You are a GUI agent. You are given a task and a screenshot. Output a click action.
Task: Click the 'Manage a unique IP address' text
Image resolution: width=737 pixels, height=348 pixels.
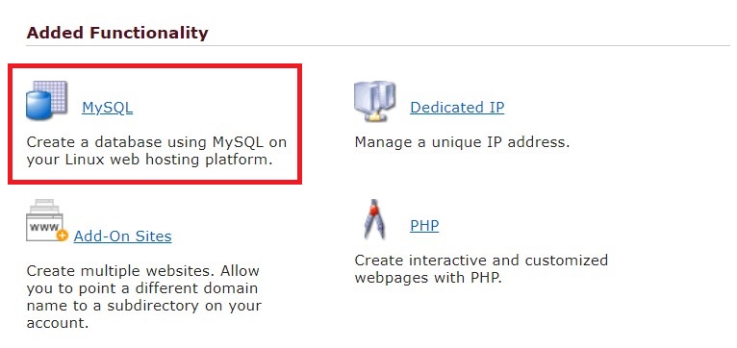pos(462,142)
